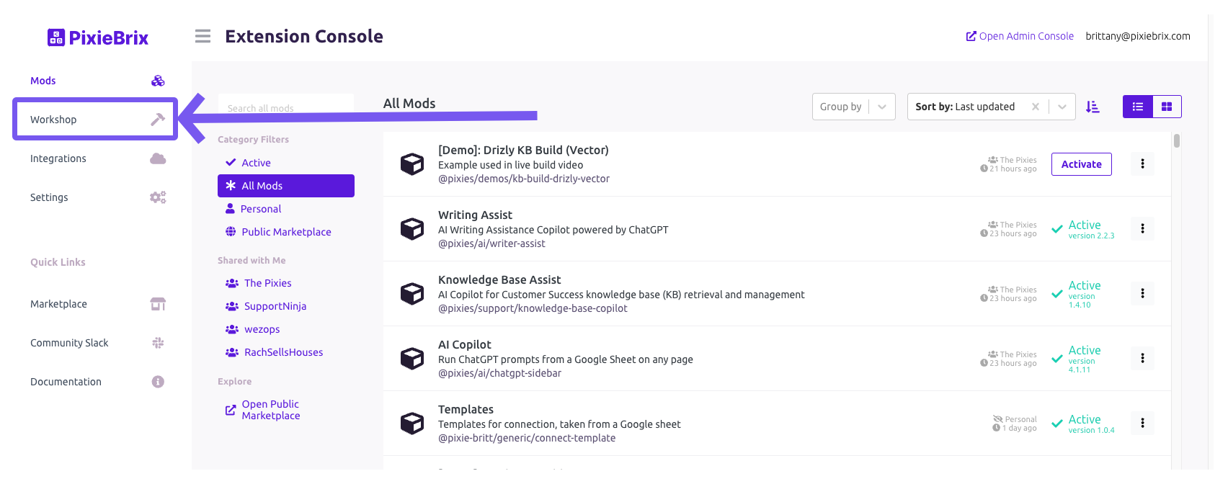Click the Active version 1.0.4 status
The width and height of the screenshot is (1228, 484).
(1083, 423)
